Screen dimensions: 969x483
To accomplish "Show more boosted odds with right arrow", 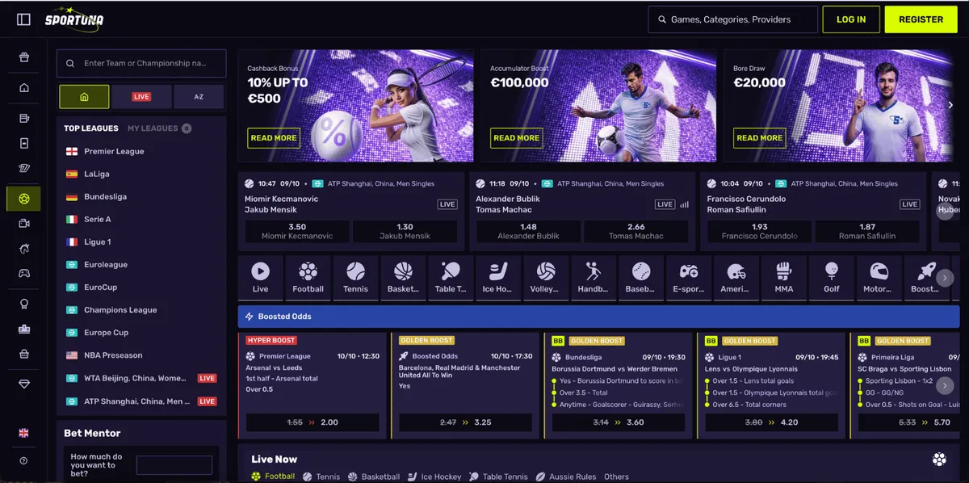I will coord(945,384).
